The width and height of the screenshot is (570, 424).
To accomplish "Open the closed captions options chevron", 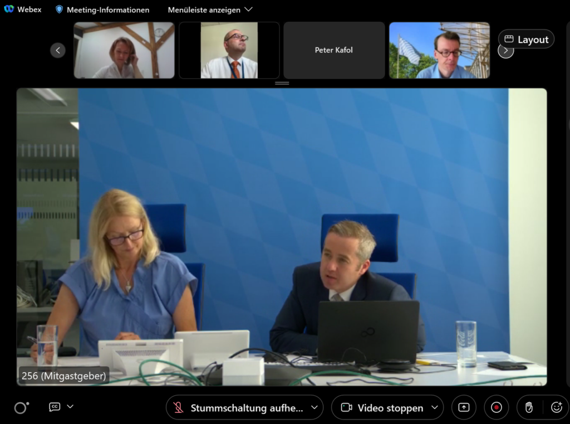I will tap(70, 407).
